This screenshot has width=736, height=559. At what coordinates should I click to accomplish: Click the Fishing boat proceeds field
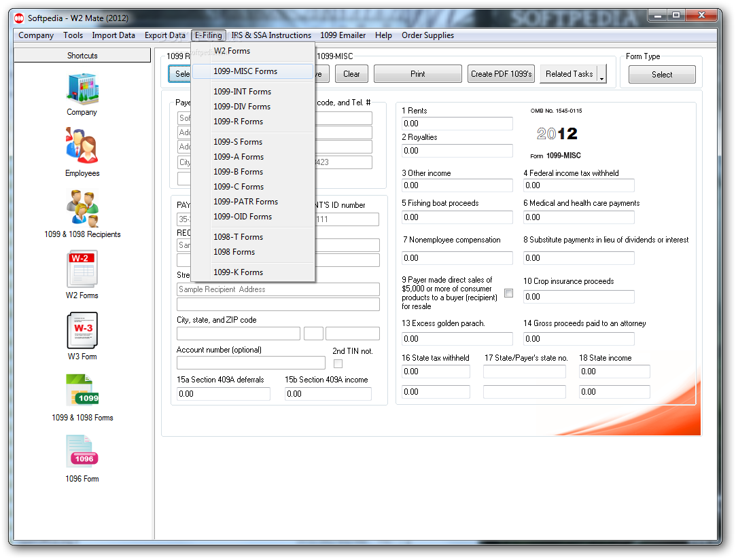(x=457, y=217)
